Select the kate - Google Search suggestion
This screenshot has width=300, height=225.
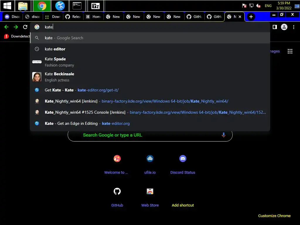point(150,38)
